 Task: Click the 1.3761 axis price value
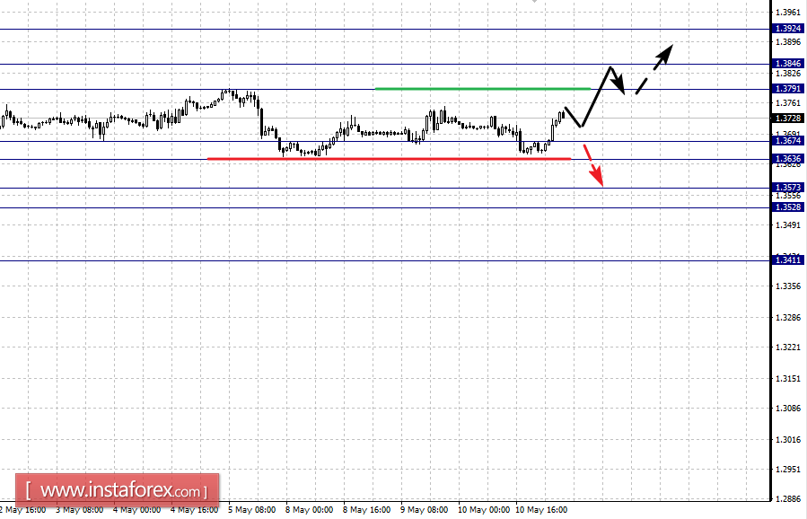coord(788,103)
